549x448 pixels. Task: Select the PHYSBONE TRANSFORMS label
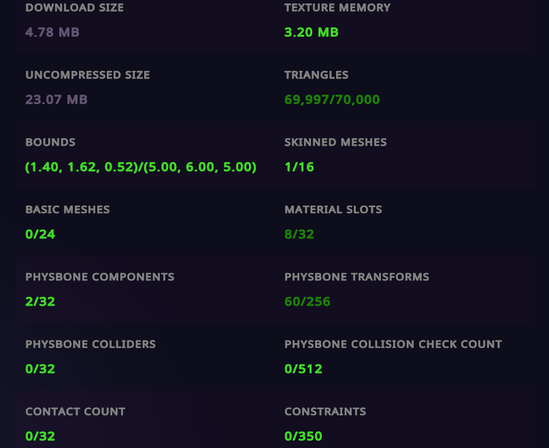pos(356,277)
